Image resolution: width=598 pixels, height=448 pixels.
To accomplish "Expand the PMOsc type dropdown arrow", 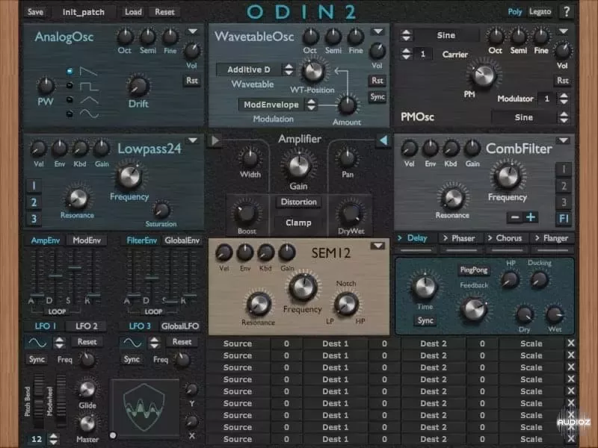I will tap(564, 31).
